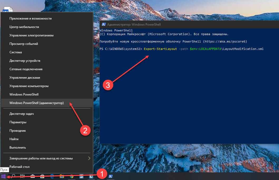
Task: Launch Диспетчер устройств
Action: point(47,61)
